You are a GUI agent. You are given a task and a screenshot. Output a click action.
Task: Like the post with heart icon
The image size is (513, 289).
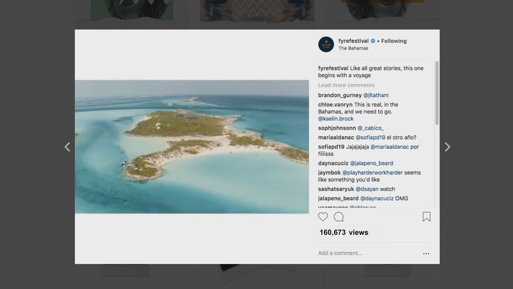(x=323, y=217)
